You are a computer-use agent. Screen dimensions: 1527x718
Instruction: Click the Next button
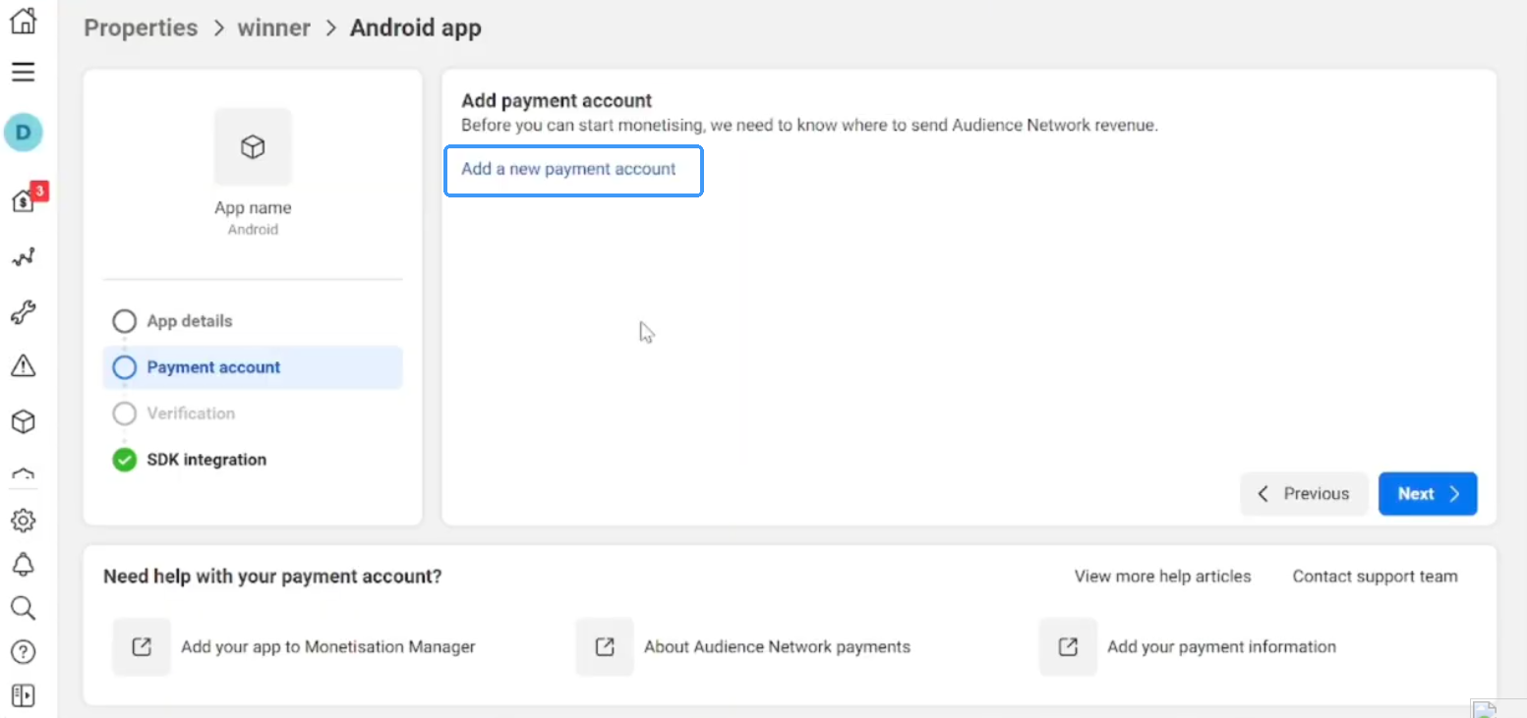pyautogui.click(x=1428, y=494)
